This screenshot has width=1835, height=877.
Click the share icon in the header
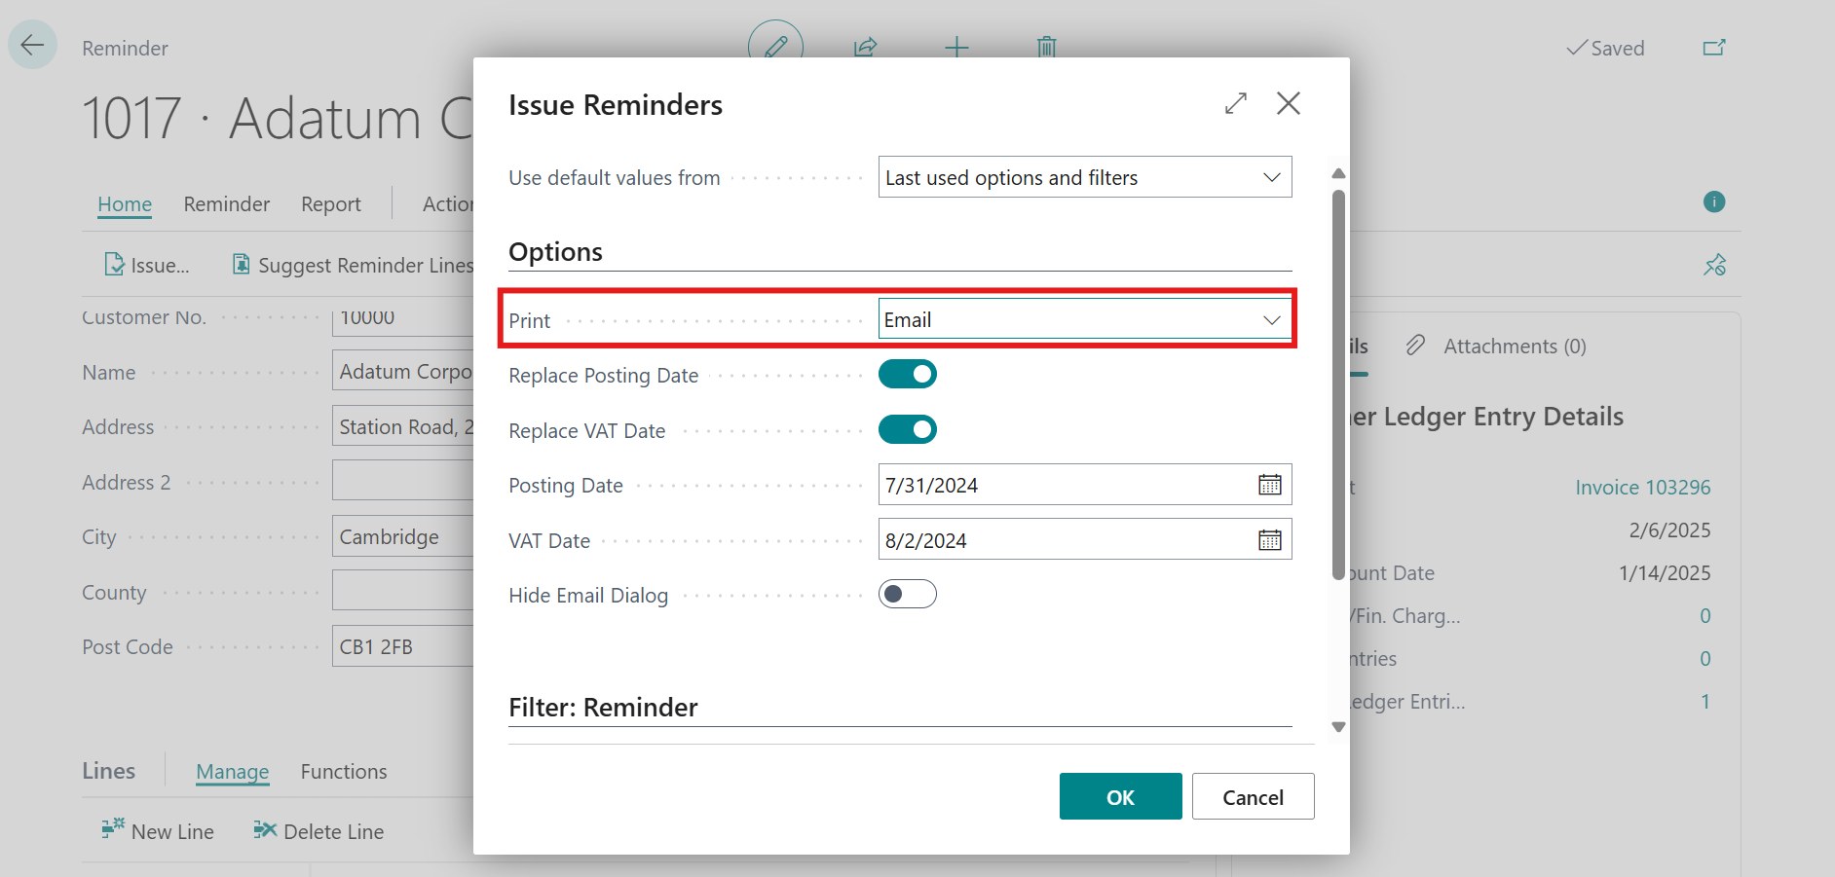pyautogui.click(x=865, y=47)
